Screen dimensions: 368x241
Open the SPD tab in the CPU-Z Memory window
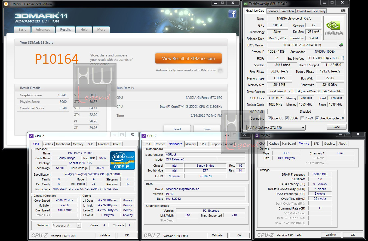(x=316, y=144)
